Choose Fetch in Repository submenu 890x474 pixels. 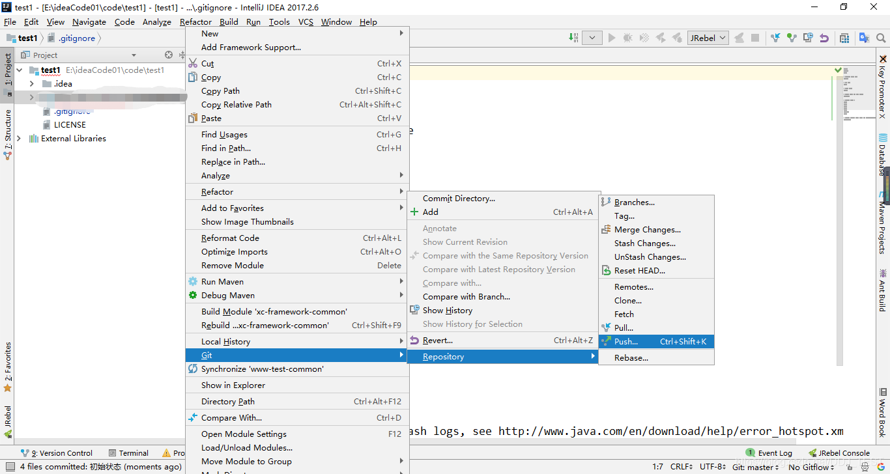(657, 314)
